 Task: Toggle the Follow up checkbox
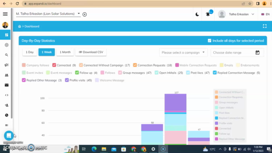click(x=77, y=73)
